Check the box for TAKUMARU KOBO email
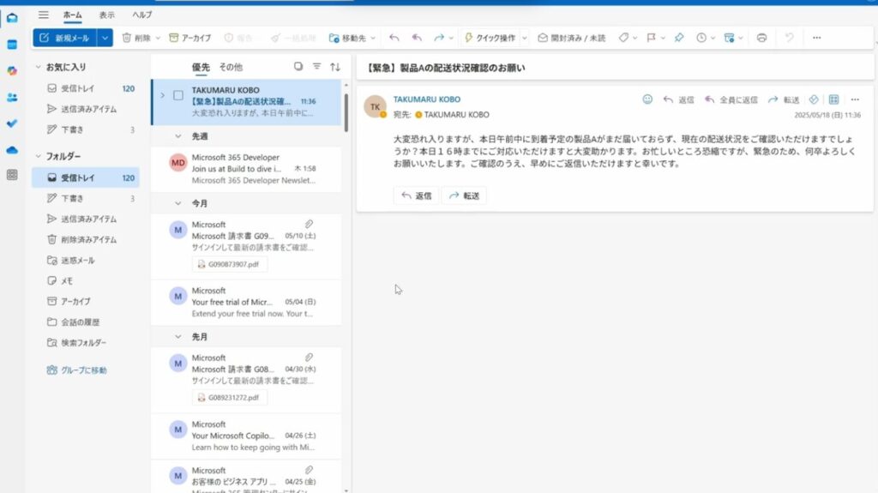Image resolution: width=878 pixels, height=493 pixels. tap(178, 95)
